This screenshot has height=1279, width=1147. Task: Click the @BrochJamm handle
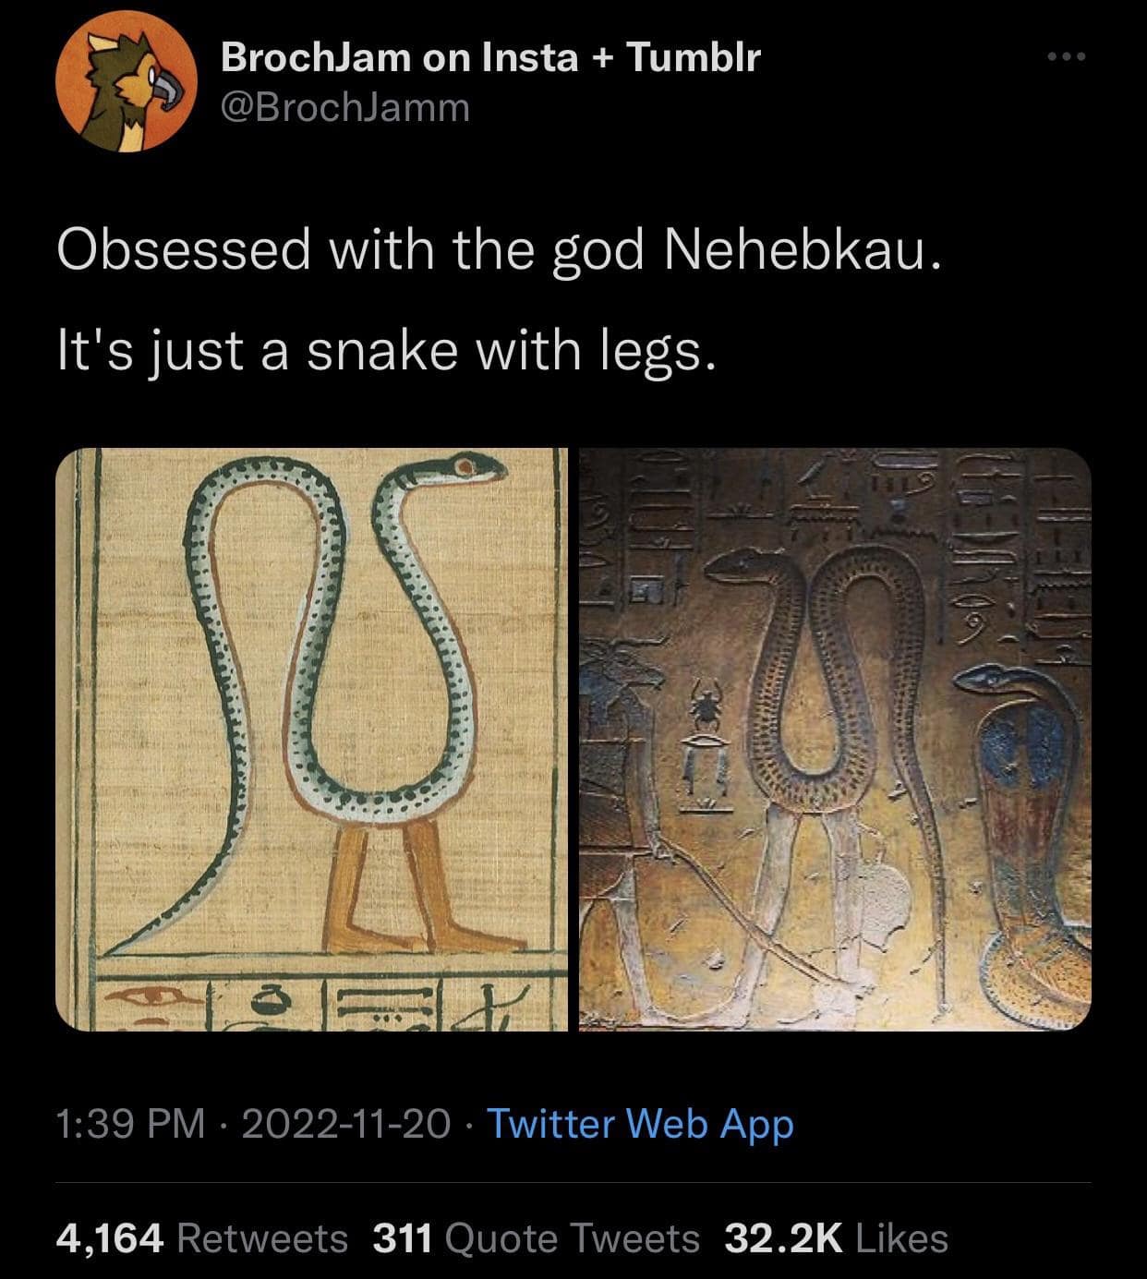pos(345,109)
